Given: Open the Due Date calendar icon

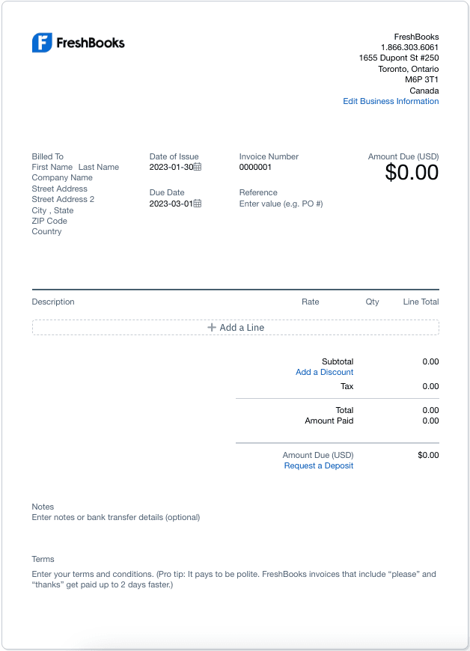Looking at the screenshot, I should click(x=198, y=204).
